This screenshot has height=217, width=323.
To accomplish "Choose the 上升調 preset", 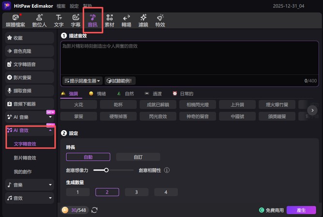I will [237, 105].
